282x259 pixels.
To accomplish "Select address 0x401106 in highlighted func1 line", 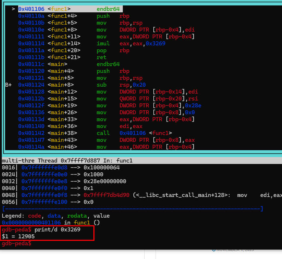I will [x=31, y=9].
